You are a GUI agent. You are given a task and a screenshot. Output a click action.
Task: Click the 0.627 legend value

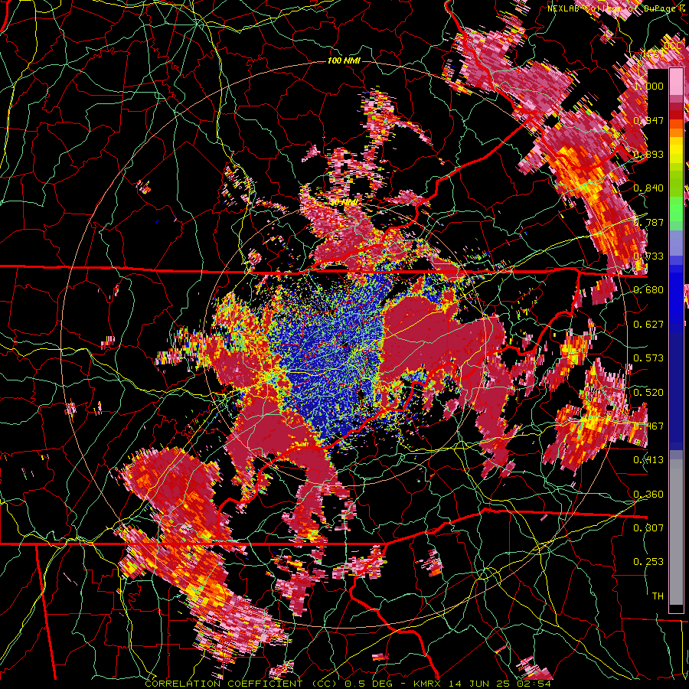coord(648,325)
